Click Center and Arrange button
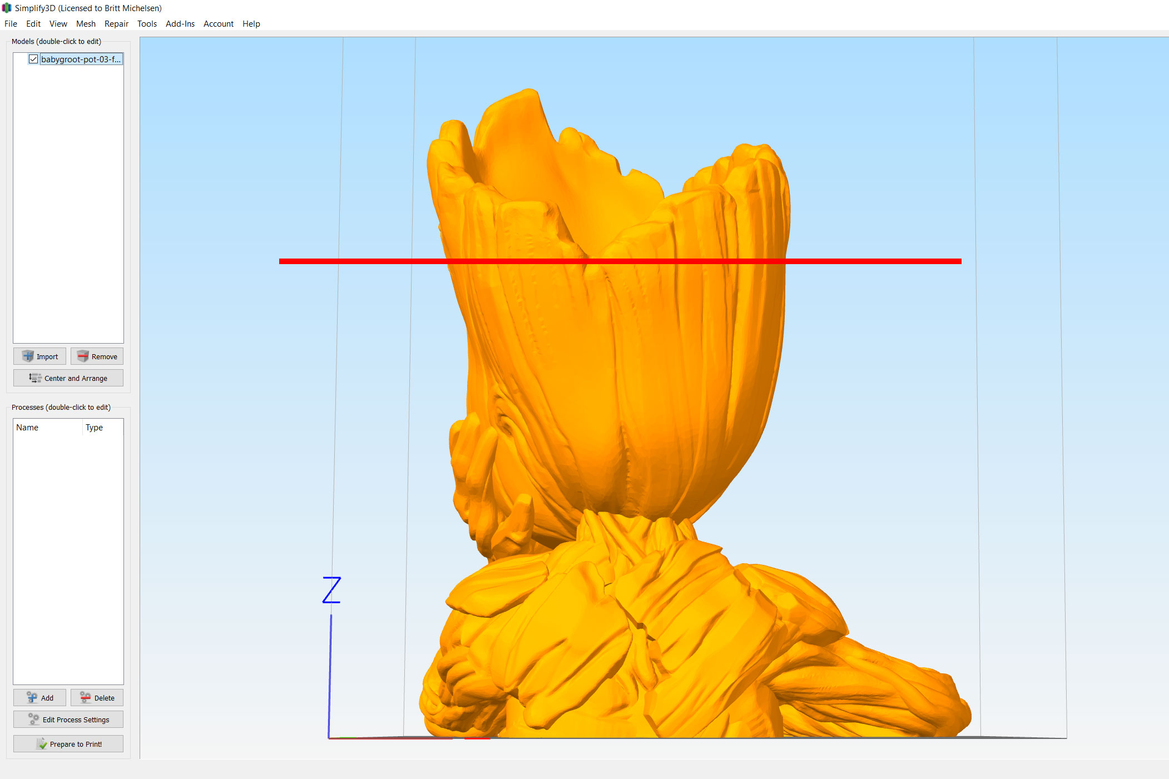This screenshot has height=779, width=1169. click(68, 378)
